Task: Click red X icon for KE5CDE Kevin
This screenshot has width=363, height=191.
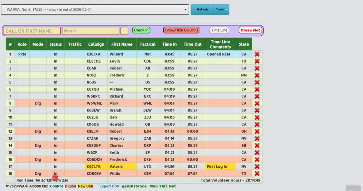Action: 257,61
